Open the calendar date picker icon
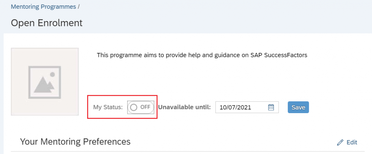372x154 pixels. (x=271, y=107)
